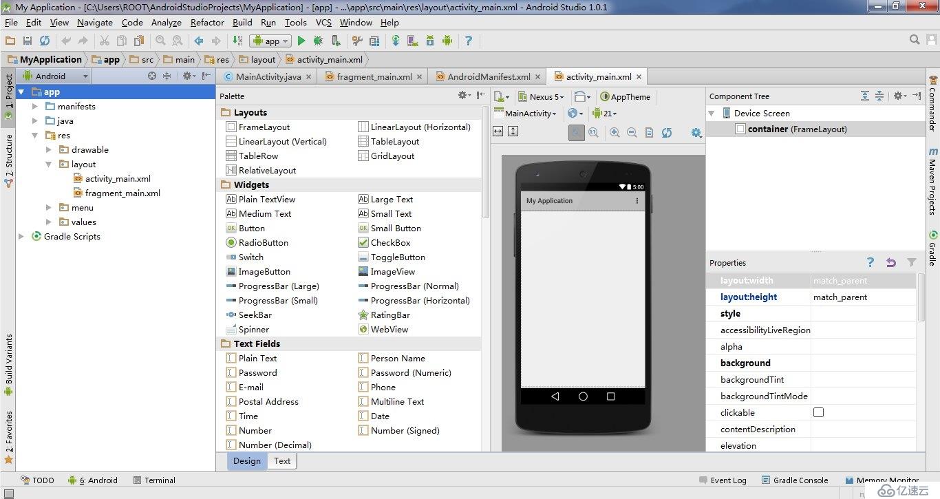Open the AVD Manager icon
This screenshot has width=940, height=499.
(413, 41)
